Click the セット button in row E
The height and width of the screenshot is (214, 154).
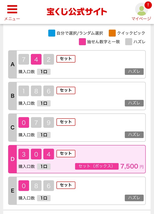[66, 185]
